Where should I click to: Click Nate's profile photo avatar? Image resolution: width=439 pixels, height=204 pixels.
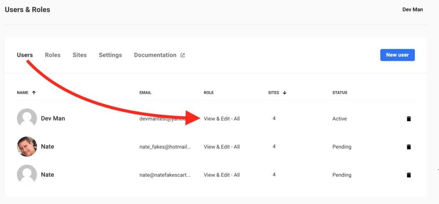(x=27, y=147)
